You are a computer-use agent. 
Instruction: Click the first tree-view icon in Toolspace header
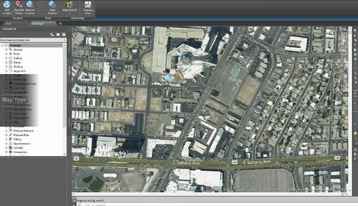tap(52, 34)
